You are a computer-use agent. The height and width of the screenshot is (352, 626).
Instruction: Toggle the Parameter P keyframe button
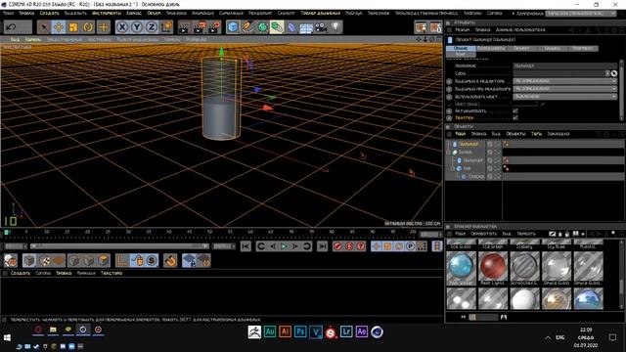(410, 246)
